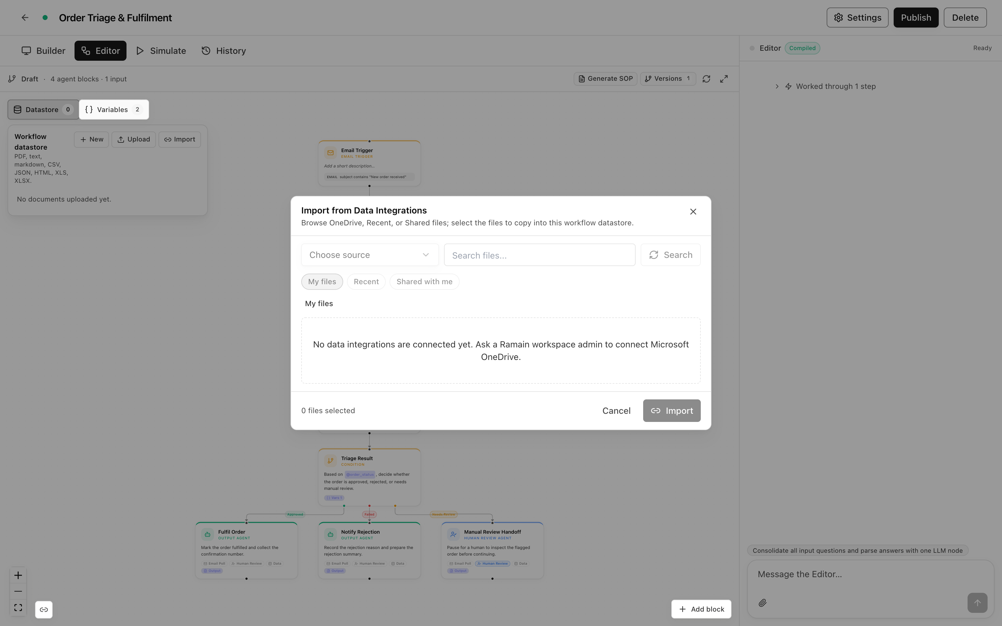The width and height of the screenshot is (1002, 626).
Task: Select the Recent filter
Action: [366, 281]
